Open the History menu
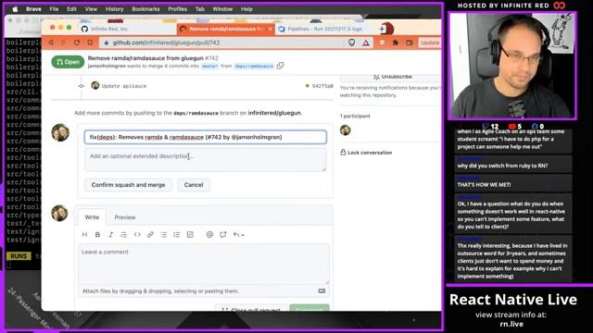Image resolution: width=593 pixels, height=333 pixels. coord(114,9)
